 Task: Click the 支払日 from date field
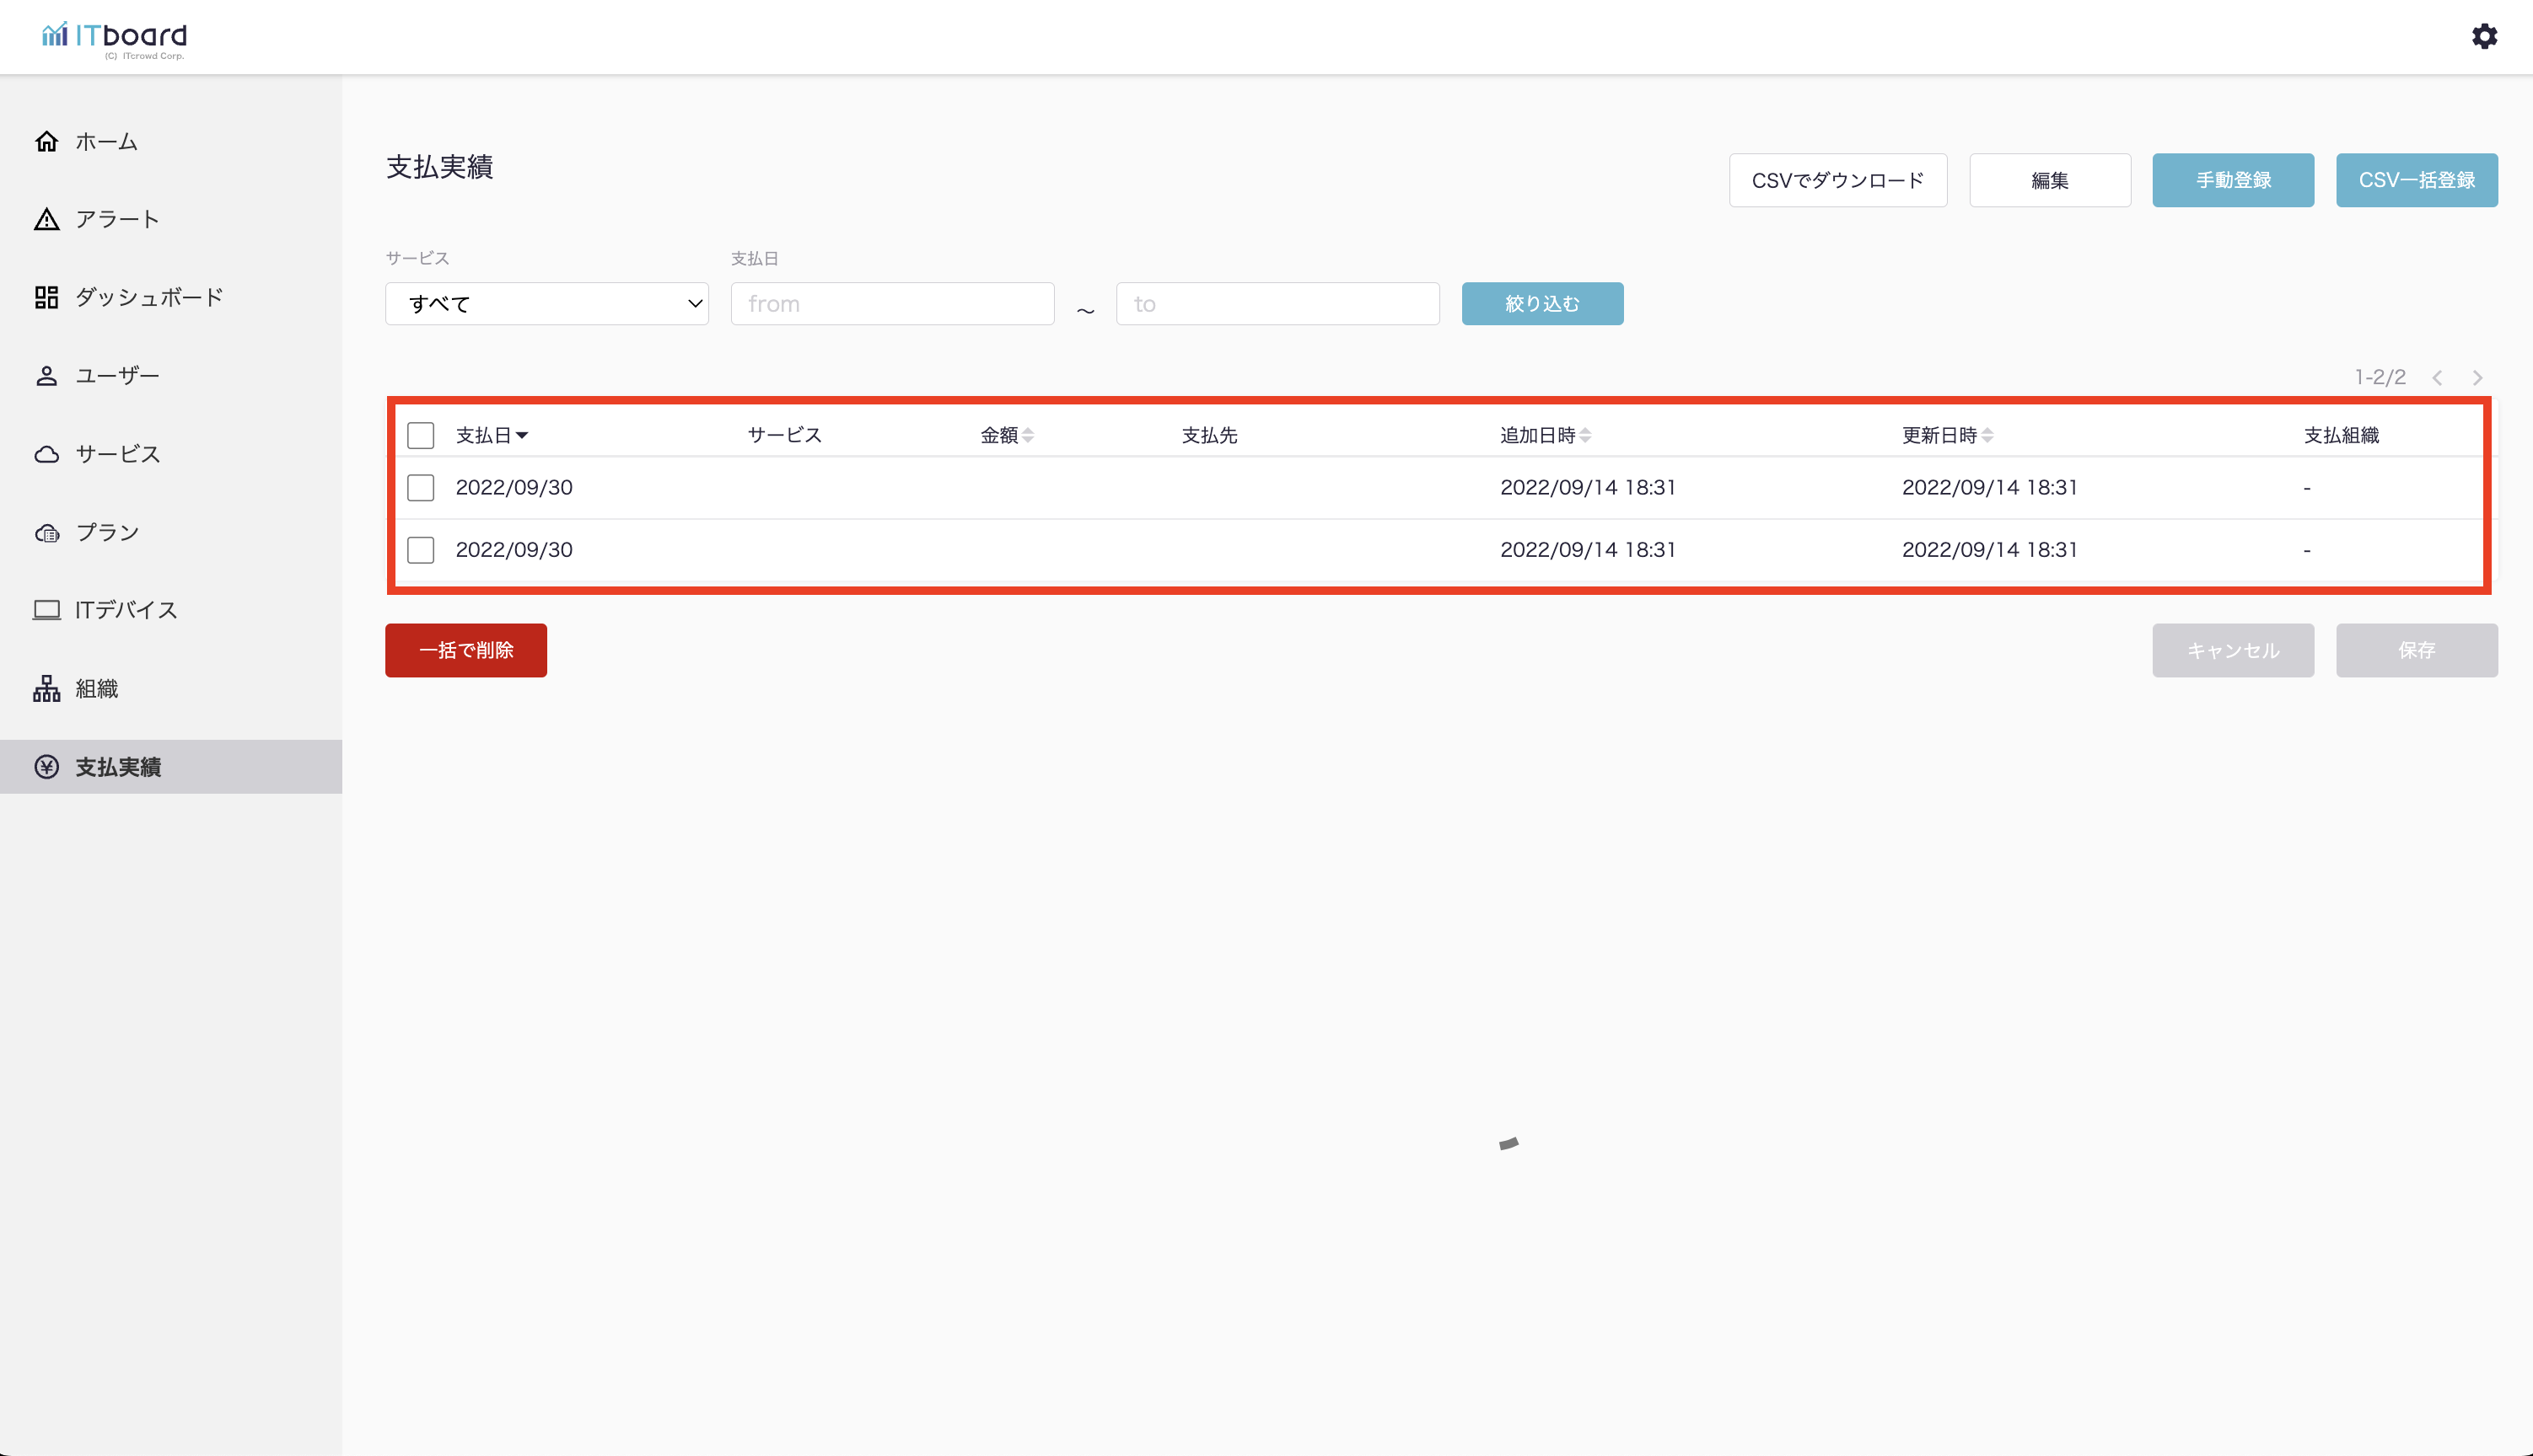click(x=891, y=304)
